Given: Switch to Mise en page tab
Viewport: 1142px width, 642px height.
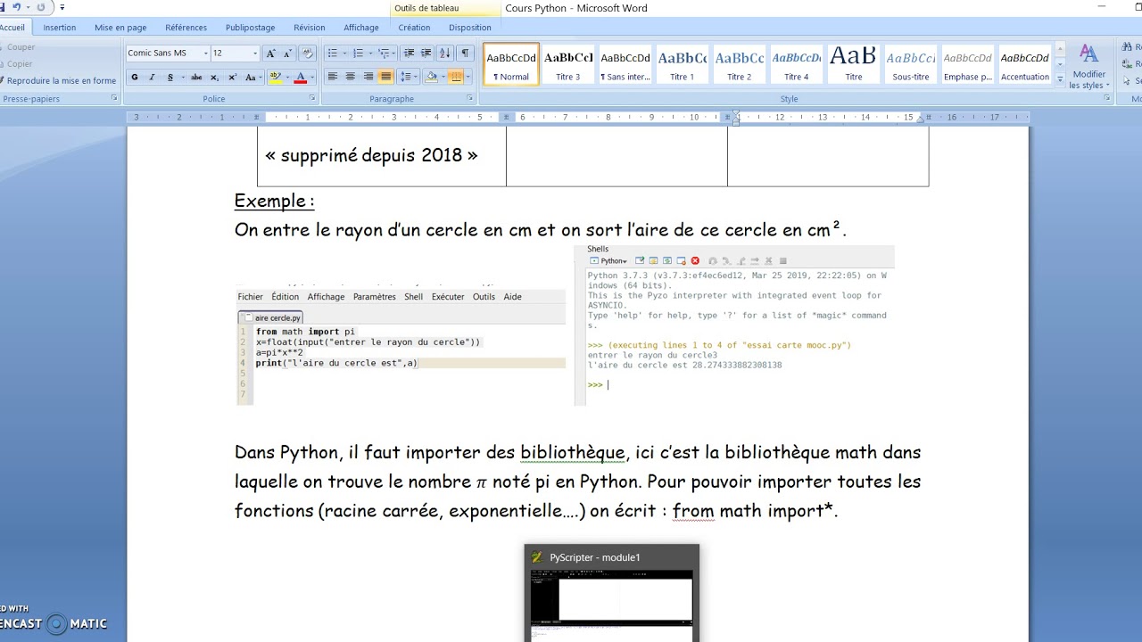Looking at the screenshot, I should [x=120, y=28].
